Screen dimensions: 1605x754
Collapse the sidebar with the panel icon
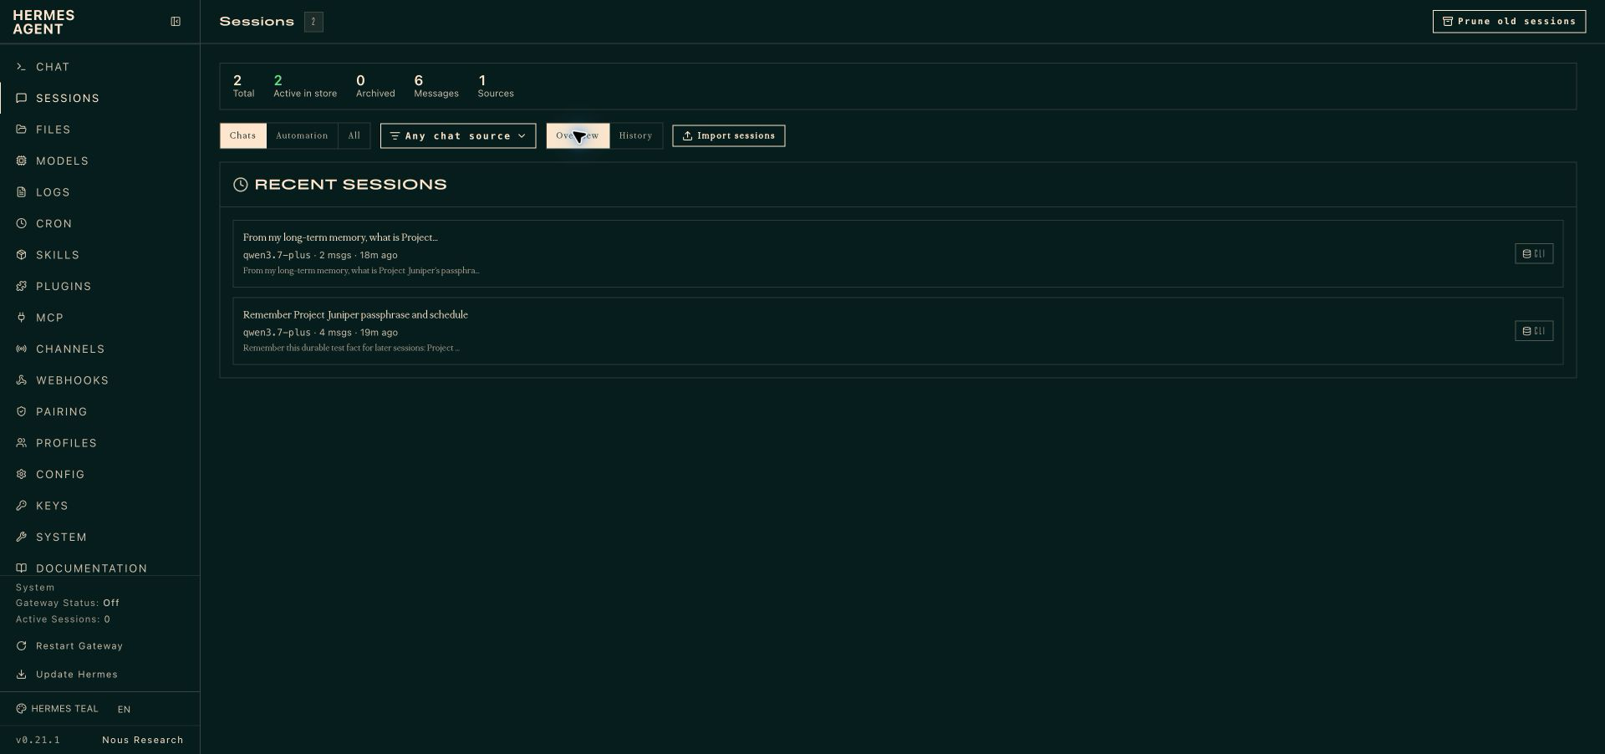click(176, 22)
